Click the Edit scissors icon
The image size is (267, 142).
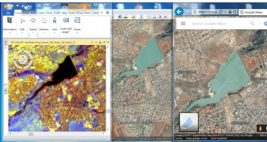(22, 21)
